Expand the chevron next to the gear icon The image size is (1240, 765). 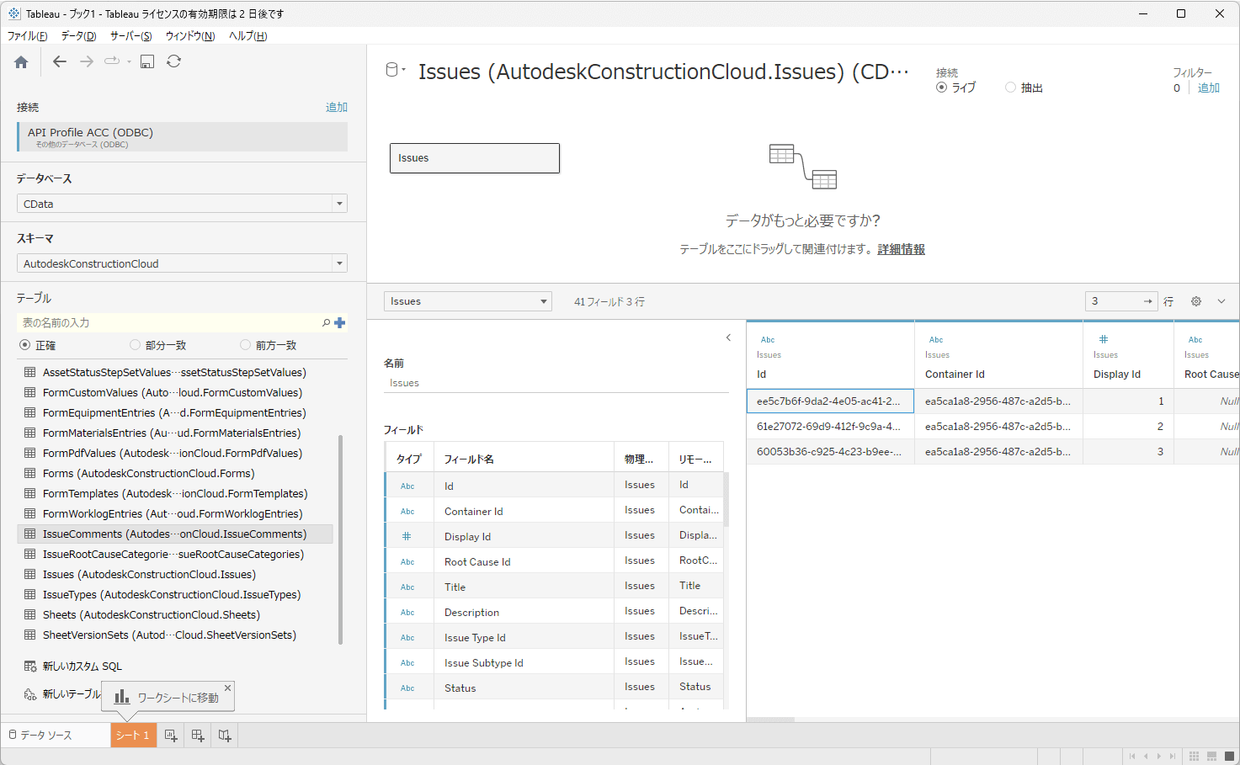click(x=1221, y=301)
